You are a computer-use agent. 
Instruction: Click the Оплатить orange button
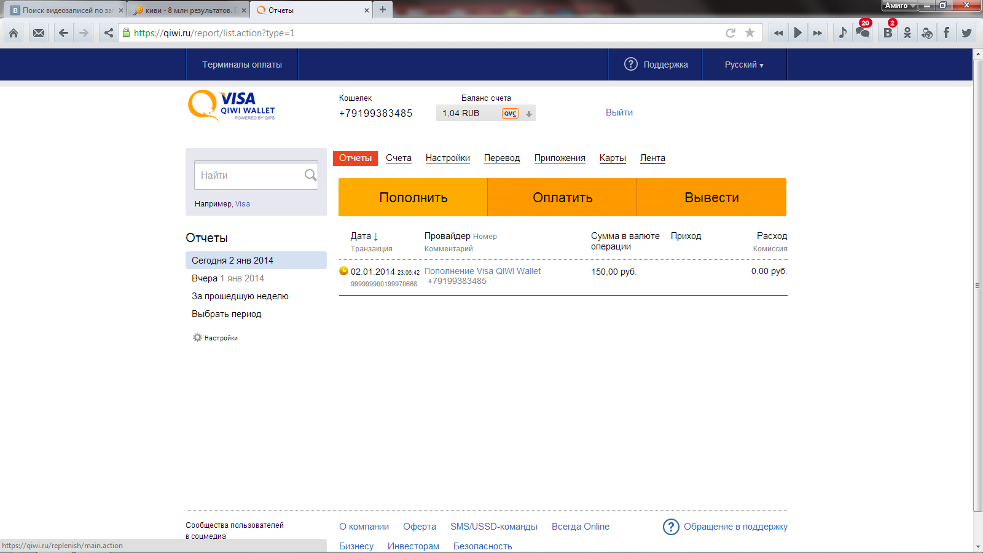click(562, 197)
